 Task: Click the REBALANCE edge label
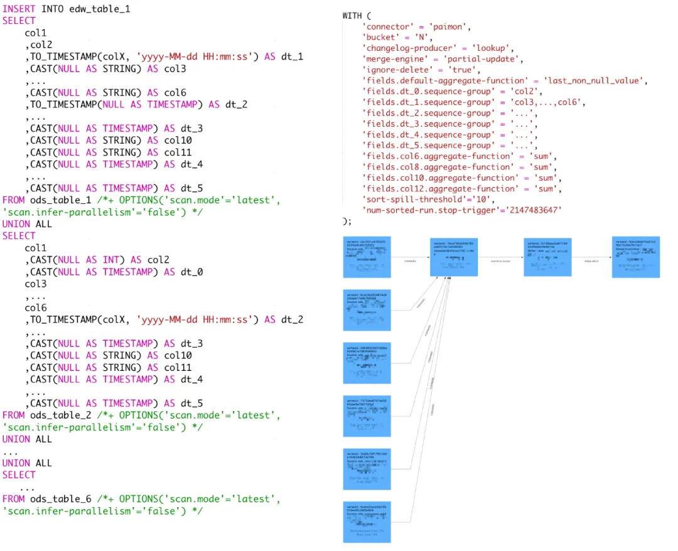pyautogui.click(x=591, y=262)
